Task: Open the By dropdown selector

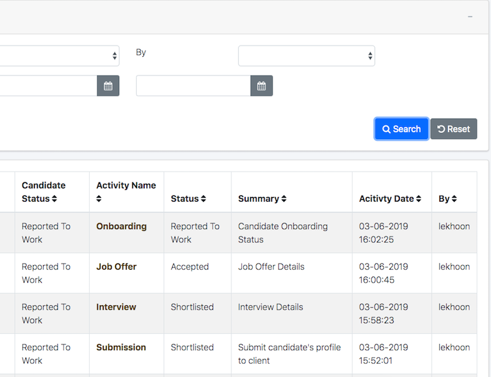Action: 306,56
